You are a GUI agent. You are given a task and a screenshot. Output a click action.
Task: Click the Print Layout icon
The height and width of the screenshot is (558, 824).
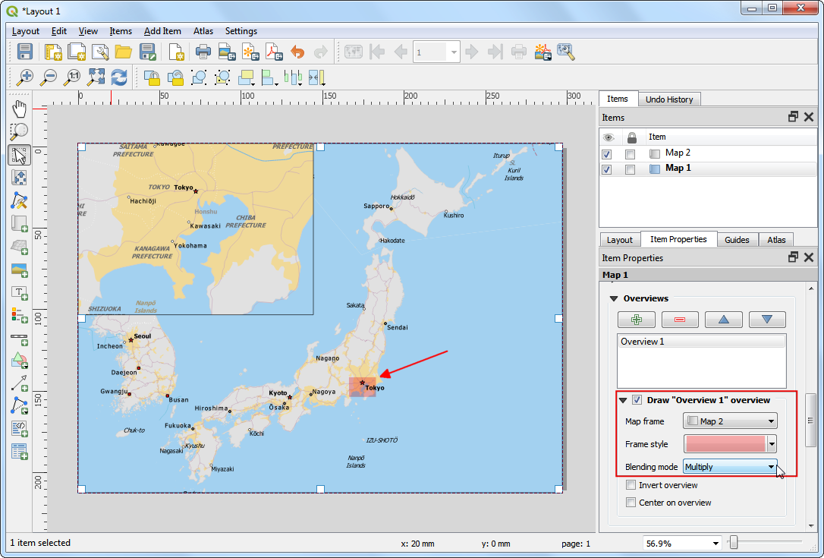[203, 52]
